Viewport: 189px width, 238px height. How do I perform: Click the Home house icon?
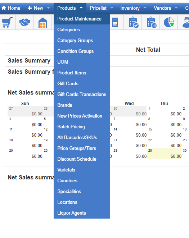pyautogui.click(x=4, y=8)
